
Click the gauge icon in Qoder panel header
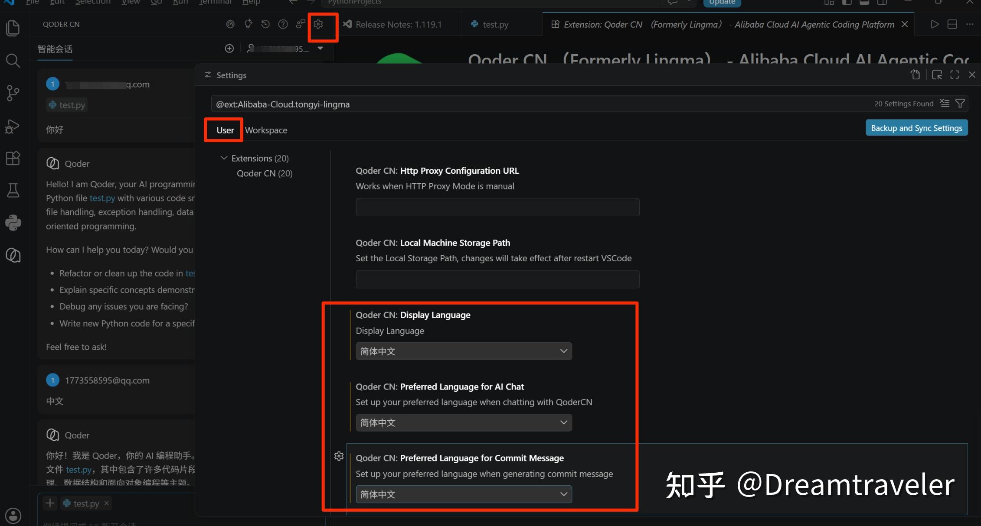pyautogui.click(x=230, y=24)
